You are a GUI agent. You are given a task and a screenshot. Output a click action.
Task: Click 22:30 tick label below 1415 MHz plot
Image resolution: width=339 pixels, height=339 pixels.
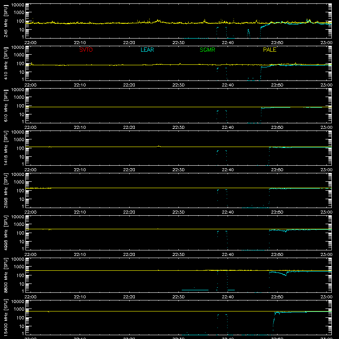[178, 170]
